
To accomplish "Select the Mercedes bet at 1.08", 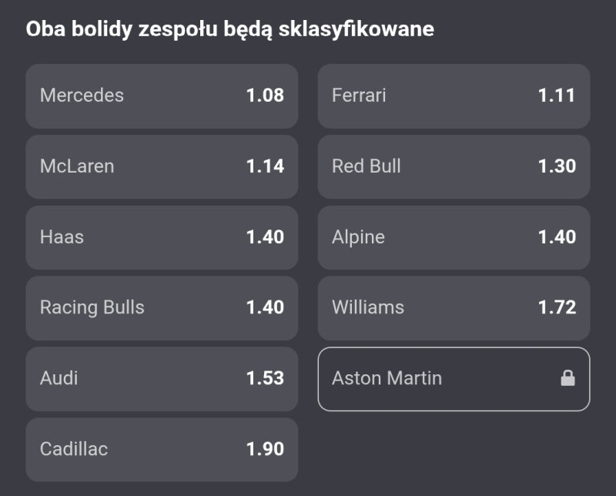I will click(162, 96).
